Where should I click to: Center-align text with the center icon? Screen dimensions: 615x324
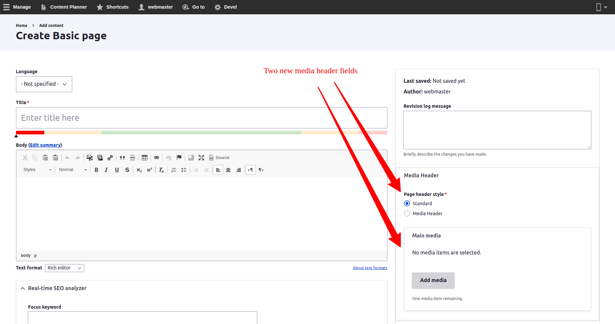[x=228, y=170]
